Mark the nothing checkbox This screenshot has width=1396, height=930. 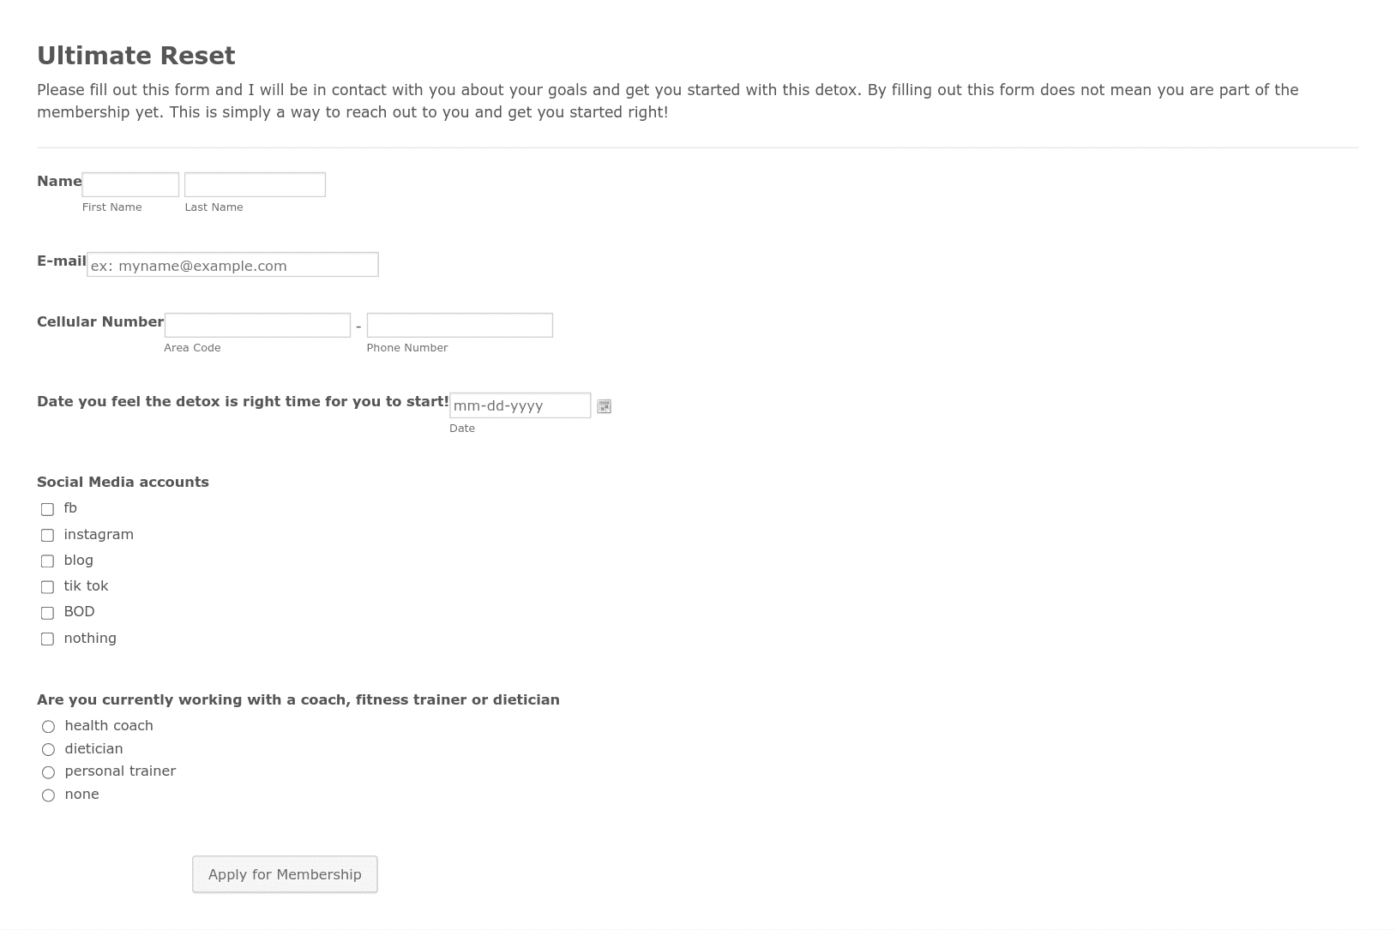[47, 639]
